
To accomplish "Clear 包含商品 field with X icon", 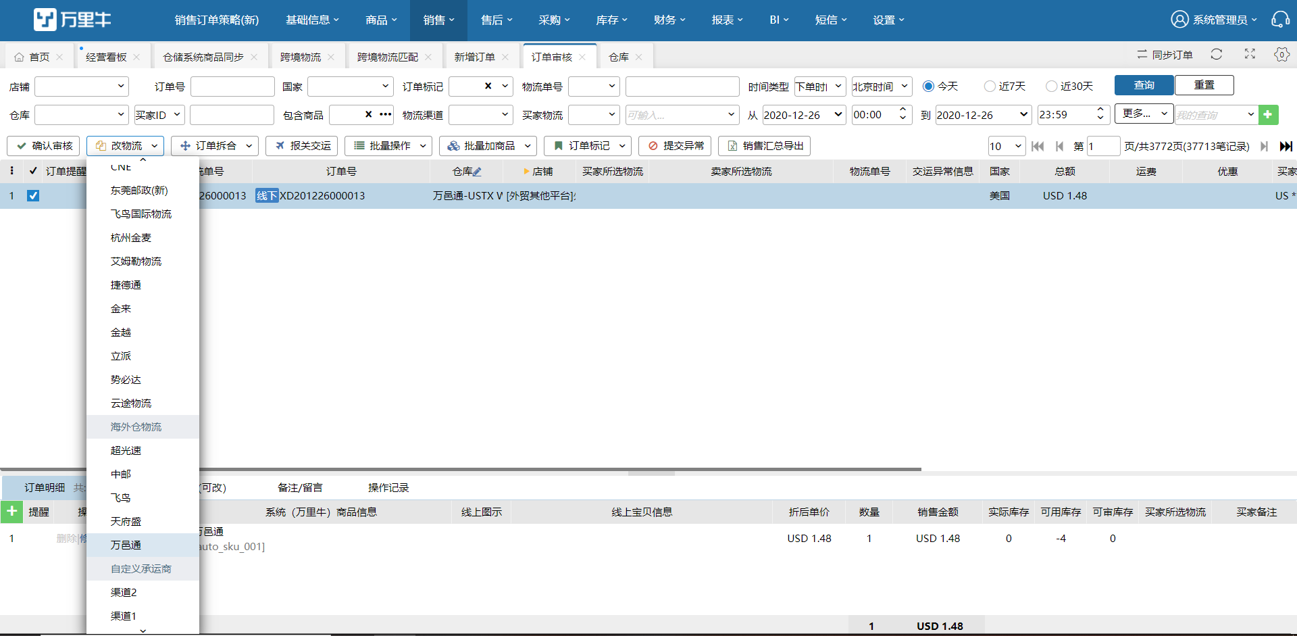I will (x=368, y=114).
